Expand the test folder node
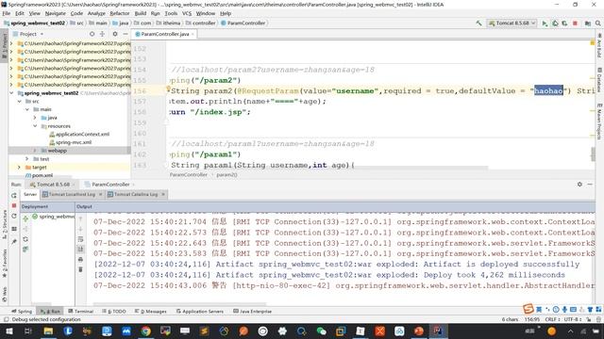The height and width of the screenshot is (339, 604). (x=27, y=159)
